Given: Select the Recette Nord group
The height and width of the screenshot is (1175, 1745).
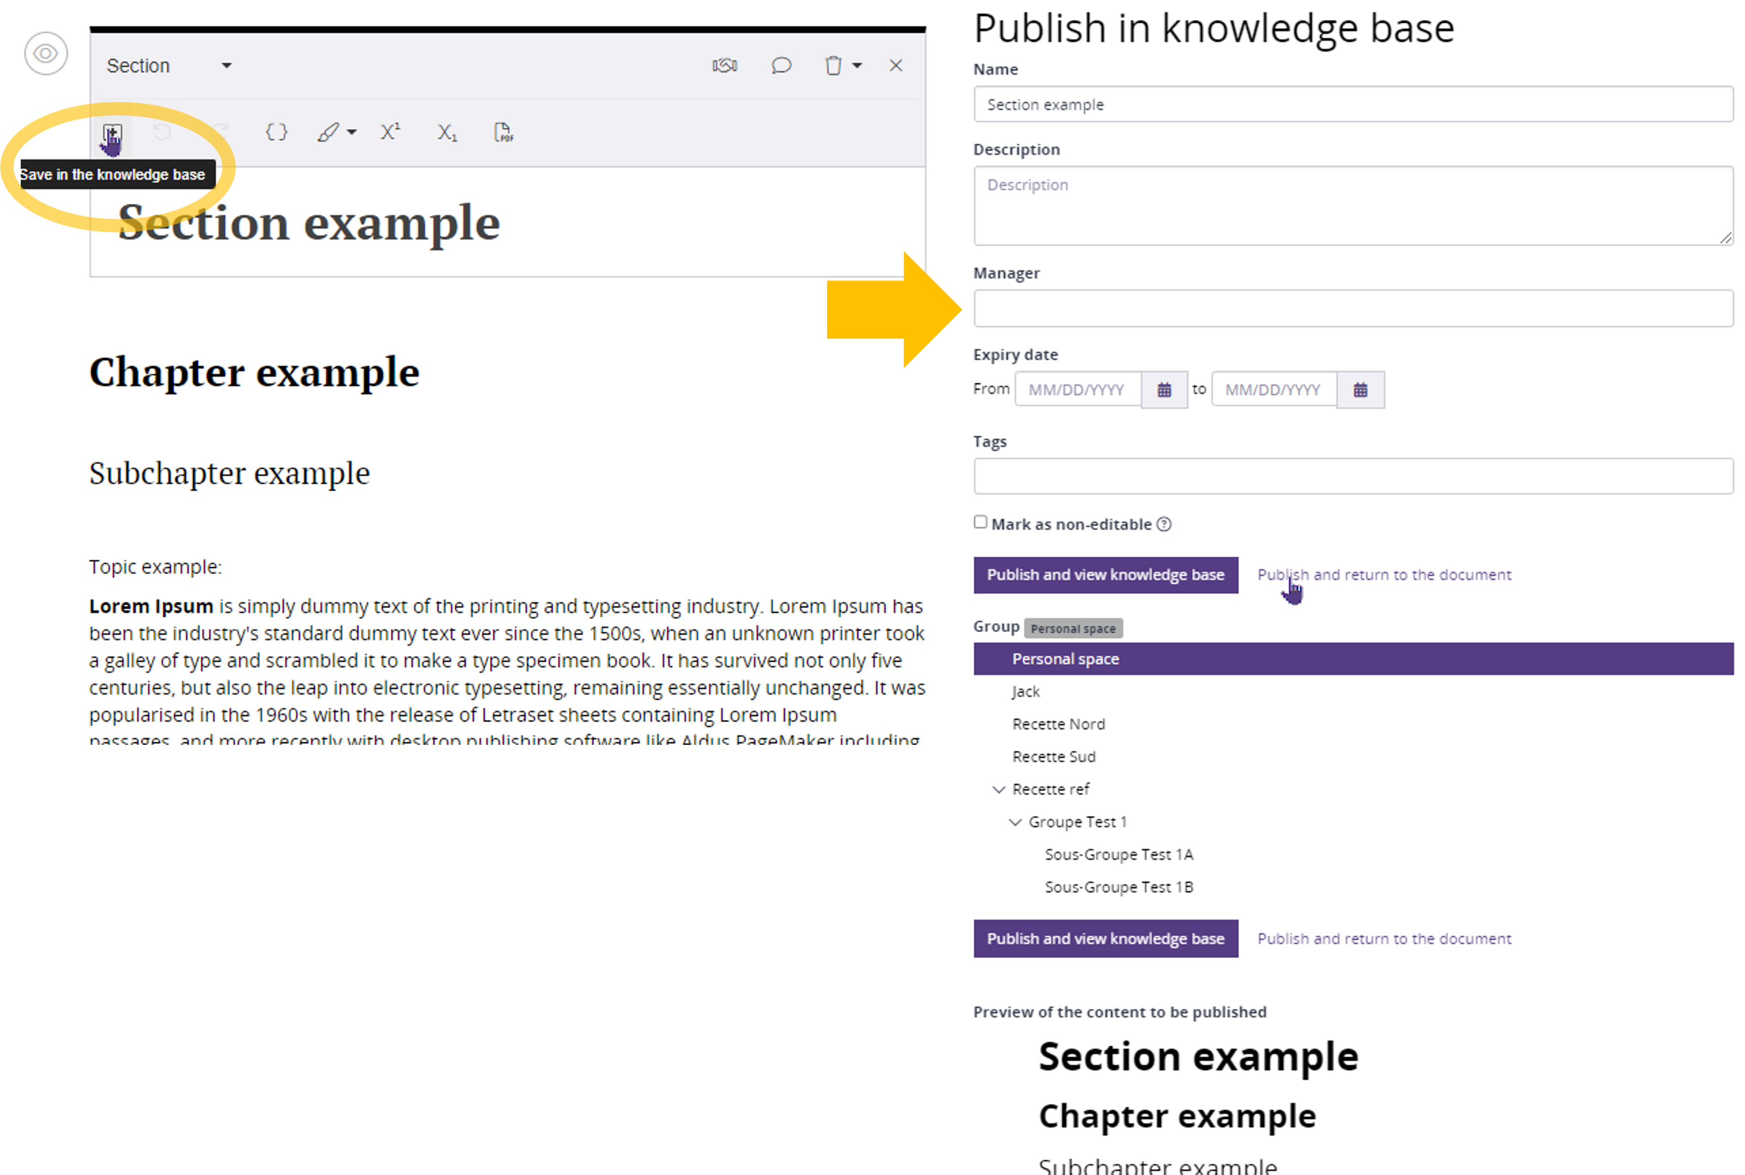Looking at the screenshot, I should click(1058, 724).
